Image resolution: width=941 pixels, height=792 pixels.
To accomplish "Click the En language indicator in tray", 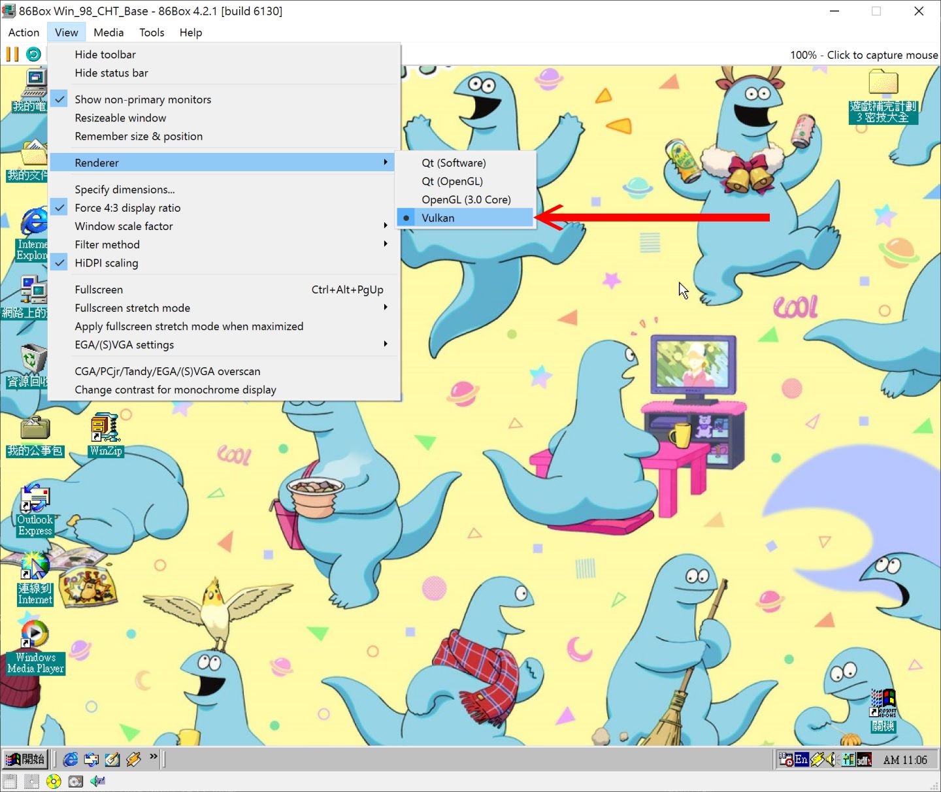I will click(801, 759).
